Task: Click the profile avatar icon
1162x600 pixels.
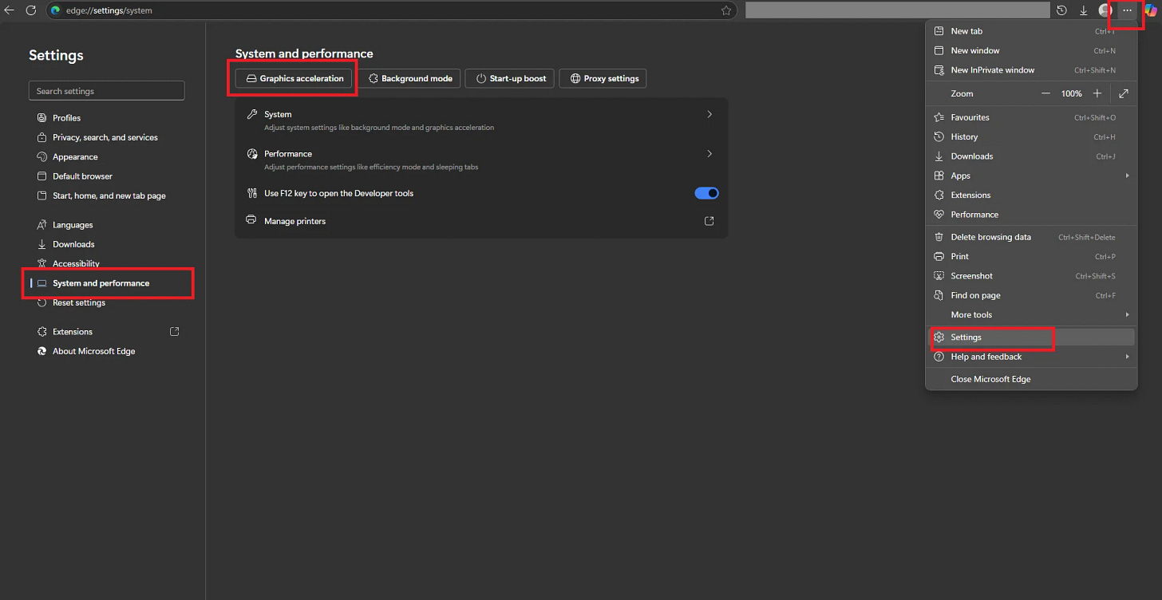Action: click(1105, 10)
